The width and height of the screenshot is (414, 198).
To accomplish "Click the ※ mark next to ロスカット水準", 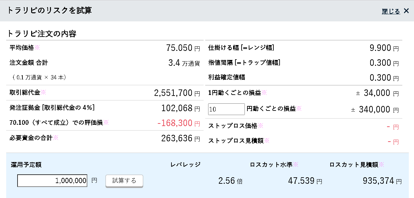I will click(295, 165).
